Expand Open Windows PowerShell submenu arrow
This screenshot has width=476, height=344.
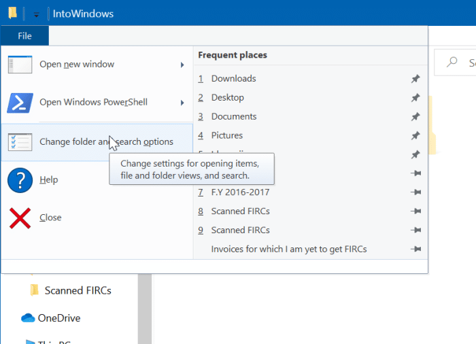(x=182, y=103)
